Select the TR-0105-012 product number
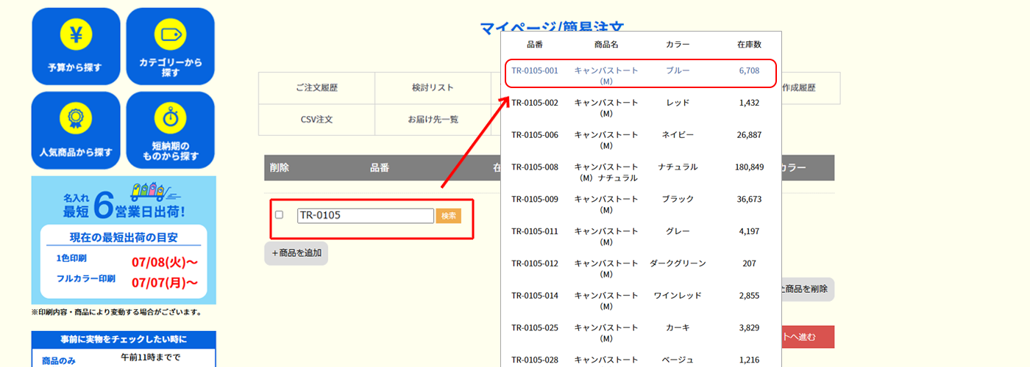The width and height of the screenshot is (1030, 367). click(x=535, y=264)
